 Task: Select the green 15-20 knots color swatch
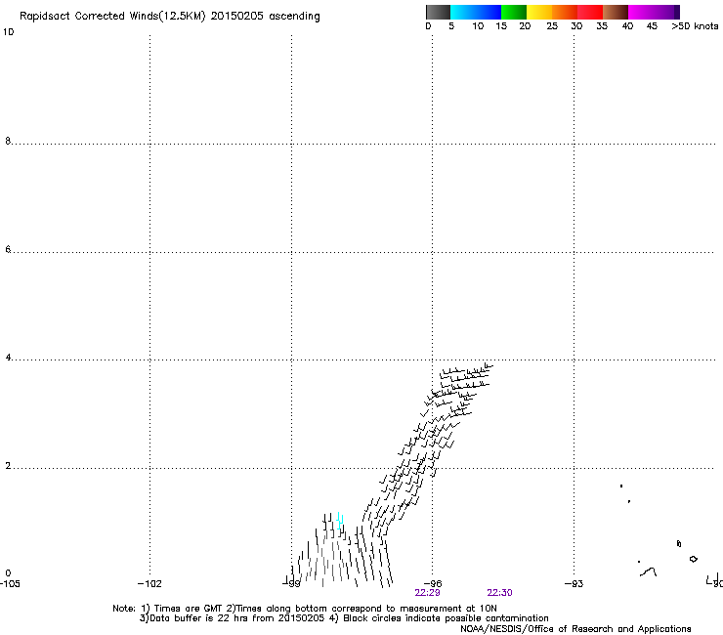click(514, 12)
